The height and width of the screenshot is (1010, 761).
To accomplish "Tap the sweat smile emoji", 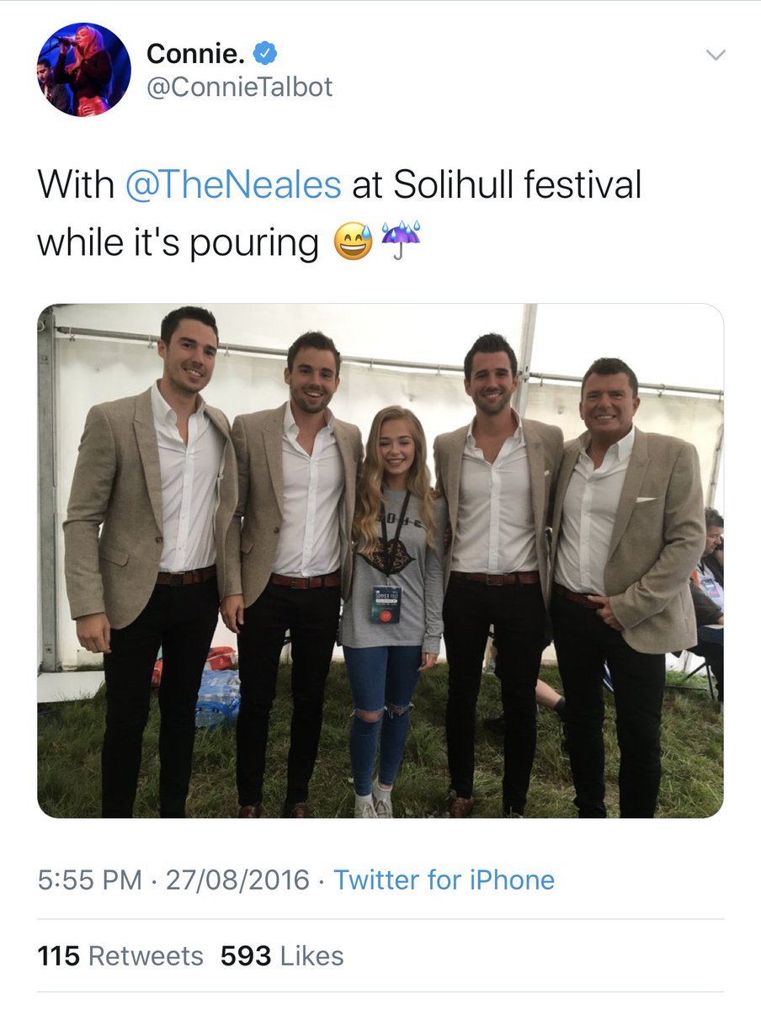I will (353, 244).
